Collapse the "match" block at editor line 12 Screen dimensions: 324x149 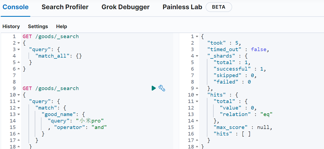point(18,108)
